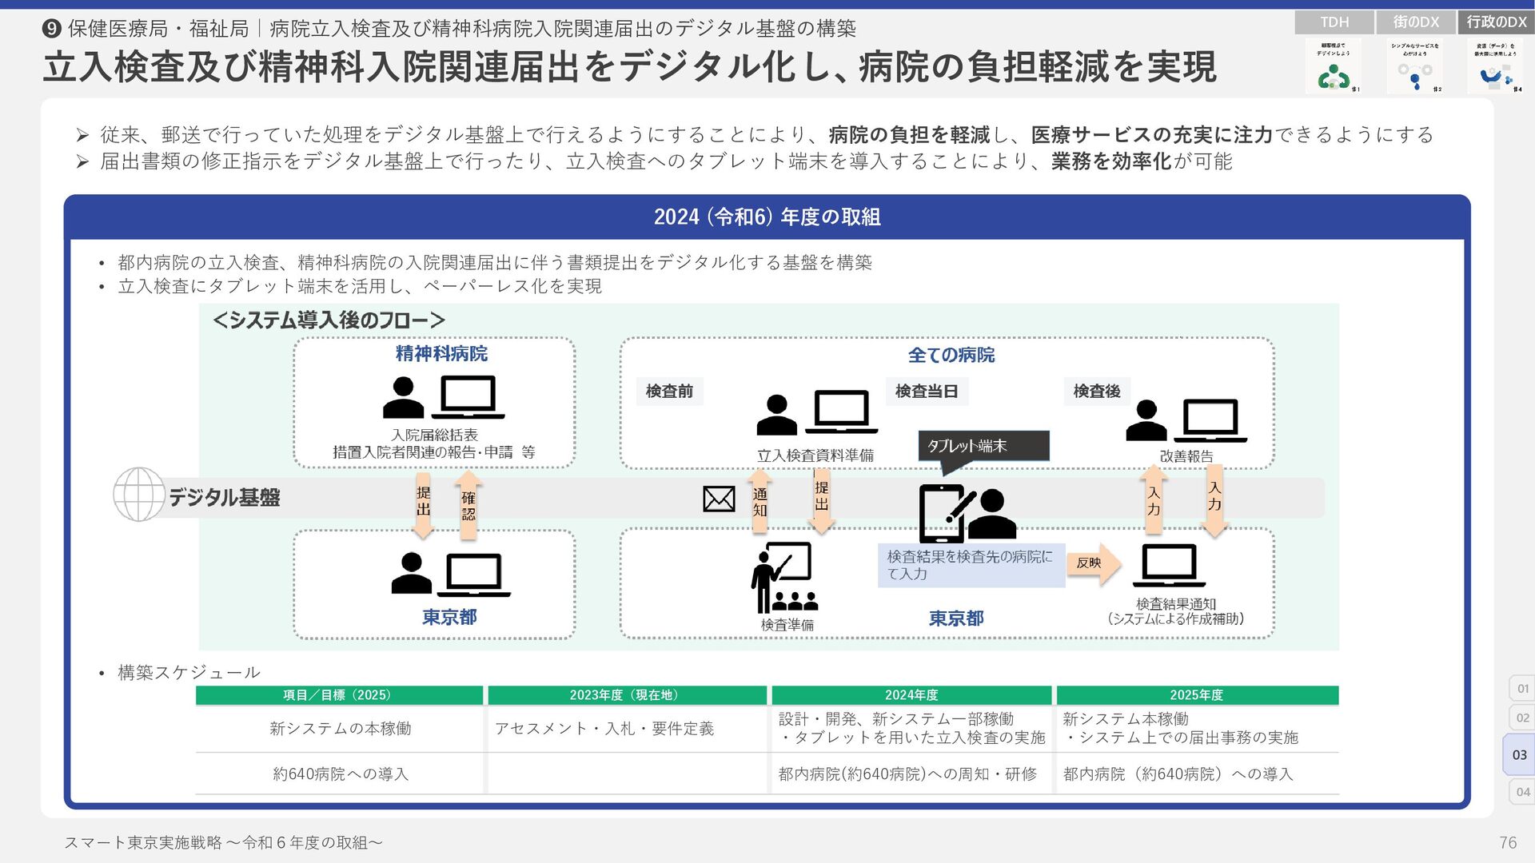Click the 検査当日 label
This screenshot has width=1535, height=863.
coord(927,391)
